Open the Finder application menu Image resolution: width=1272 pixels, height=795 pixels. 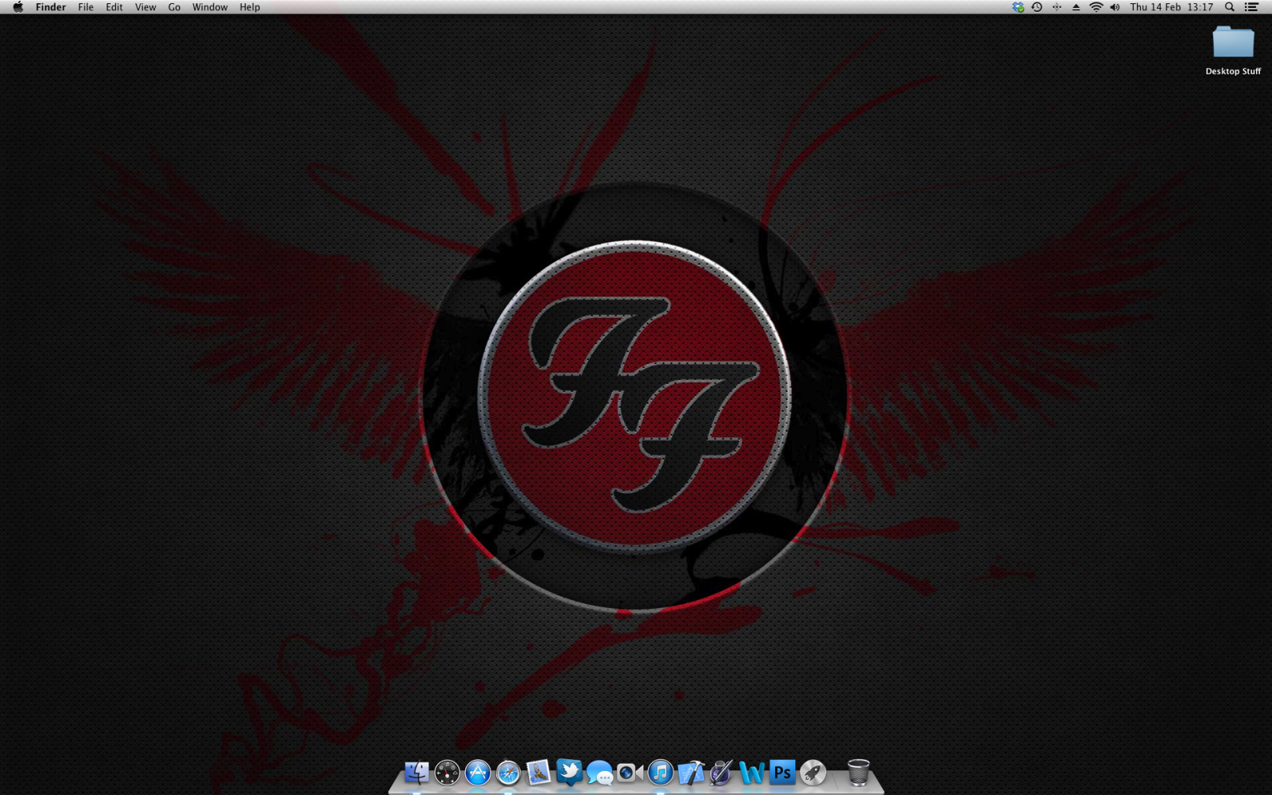51,7
